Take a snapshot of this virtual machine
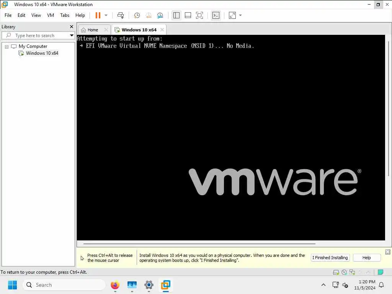392x294 pixels. pyautogui.click(x=137, y=15)
